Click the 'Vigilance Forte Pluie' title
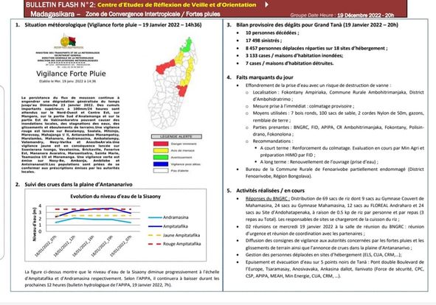436x305 pixels. (71, 74)
